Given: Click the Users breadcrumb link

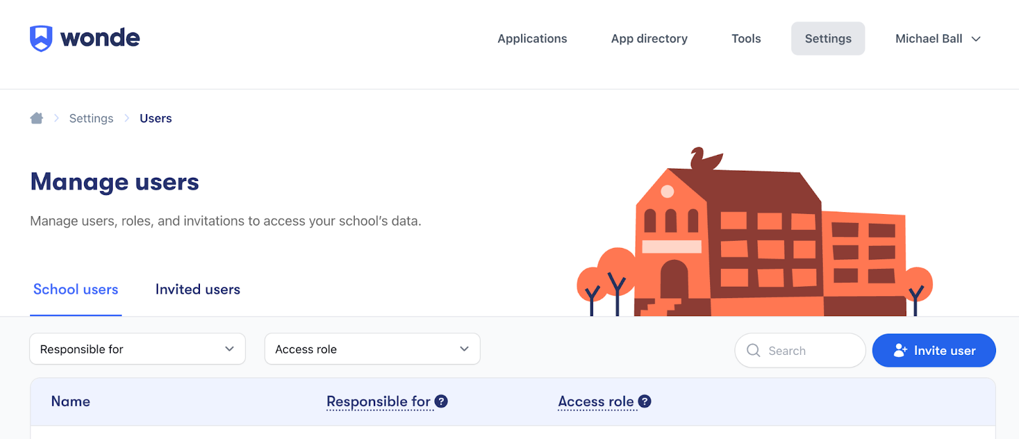Looking at the screenshot, I should pyautogui.click(x=155, y=119).
